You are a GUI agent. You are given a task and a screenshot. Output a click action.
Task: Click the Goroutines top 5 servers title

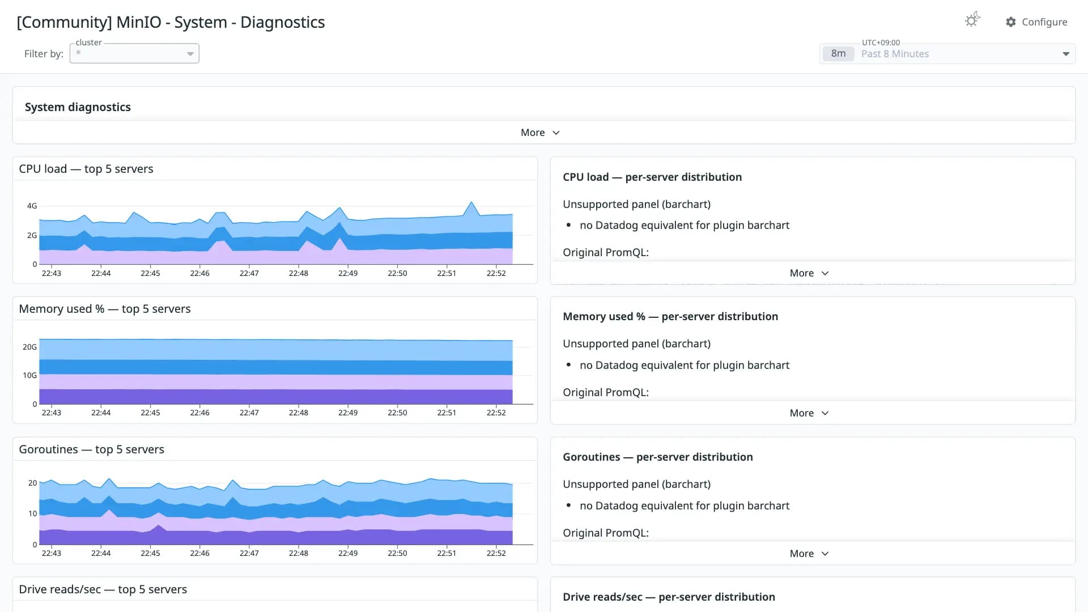[x=91, y=449]
